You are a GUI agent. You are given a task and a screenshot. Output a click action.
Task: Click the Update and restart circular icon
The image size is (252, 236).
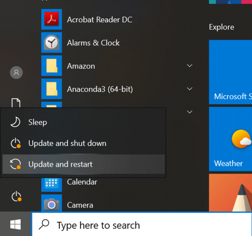(x=16, y=164)
